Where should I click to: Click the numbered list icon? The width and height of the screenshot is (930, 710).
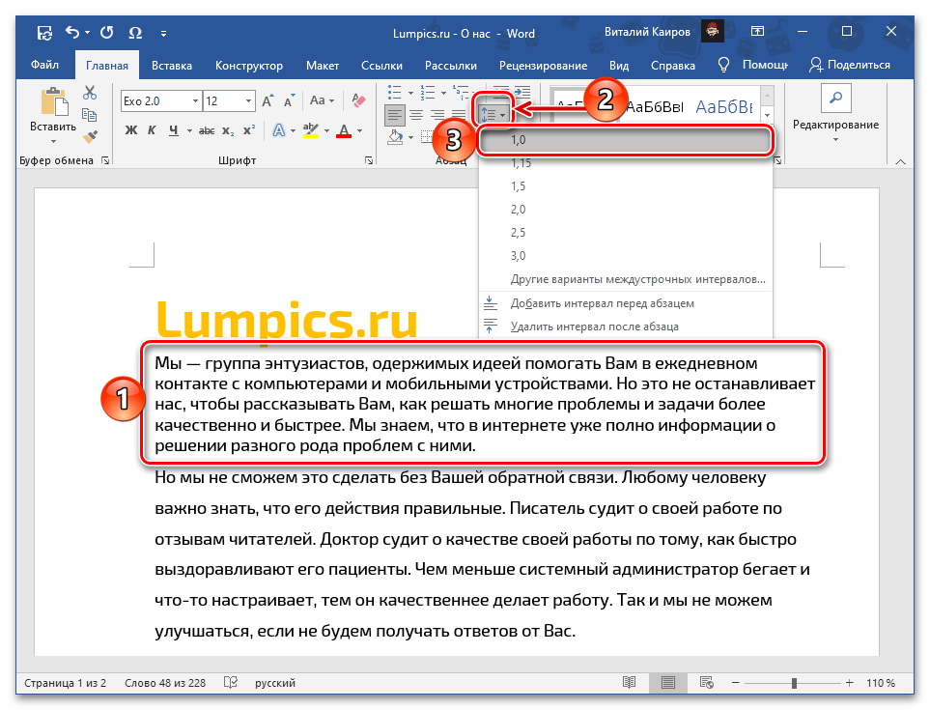(x=428, y=92)
